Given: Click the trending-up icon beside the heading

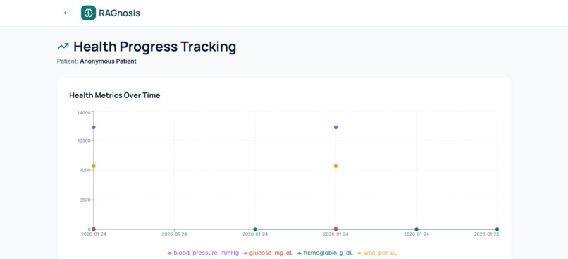Looking at the screenshot, I should click(63, 47).
